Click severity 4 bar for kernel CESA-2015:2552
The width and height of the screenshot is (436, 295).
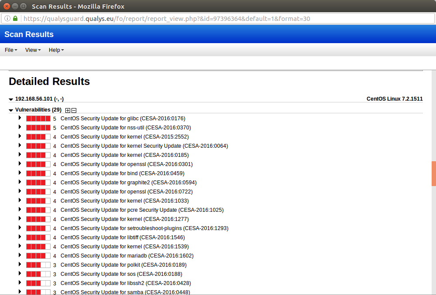pos(38,137)
